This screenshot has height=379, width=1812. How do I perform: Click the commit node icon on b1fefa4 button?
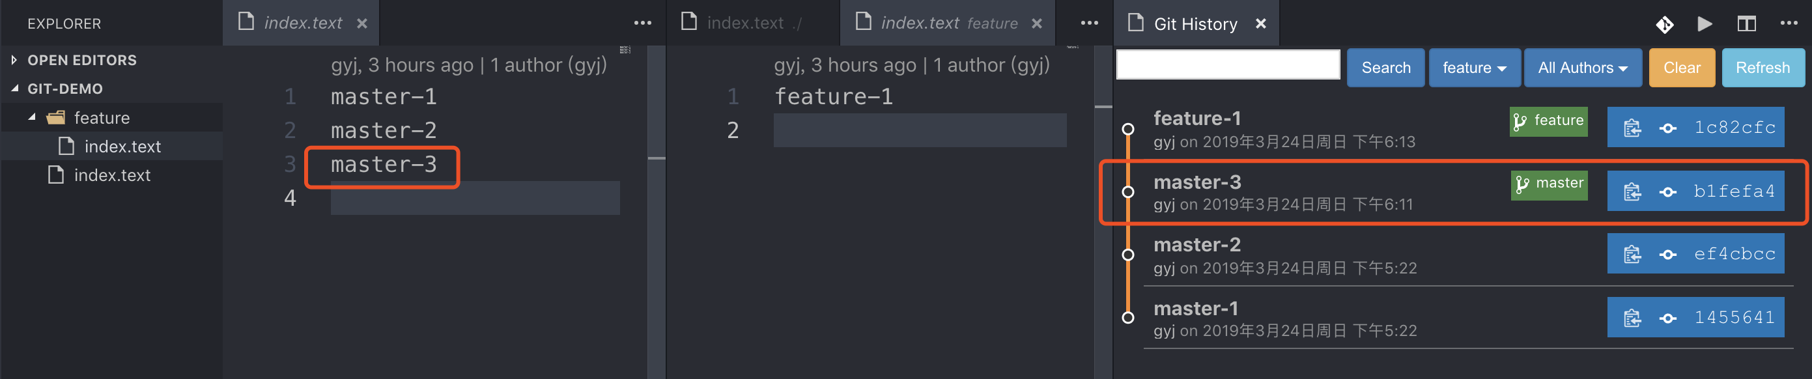click(x=1668, y=192)
